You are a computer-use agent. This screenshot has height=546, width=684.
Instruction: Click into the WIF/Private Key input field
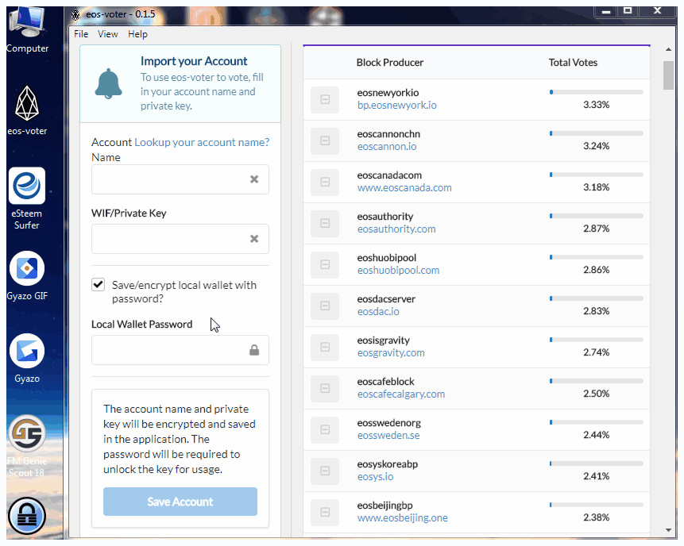click(x=180, y=239)
